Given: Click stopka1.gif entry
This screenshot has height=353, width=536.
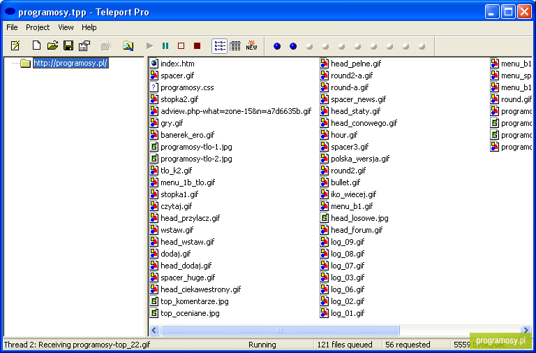Looking at the screenshot, I should (x=179, y=194).
